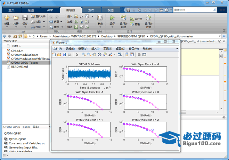Click the New (新建) file icon
229x160 pixels.
coord(7,18)
